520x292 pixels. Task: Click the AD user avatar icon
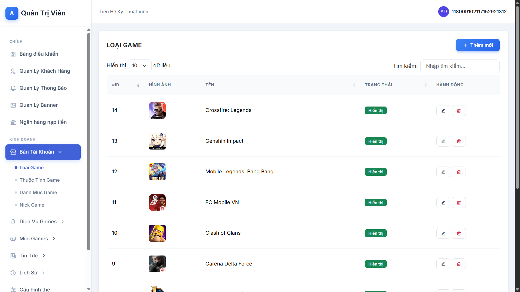pos(443,12)
